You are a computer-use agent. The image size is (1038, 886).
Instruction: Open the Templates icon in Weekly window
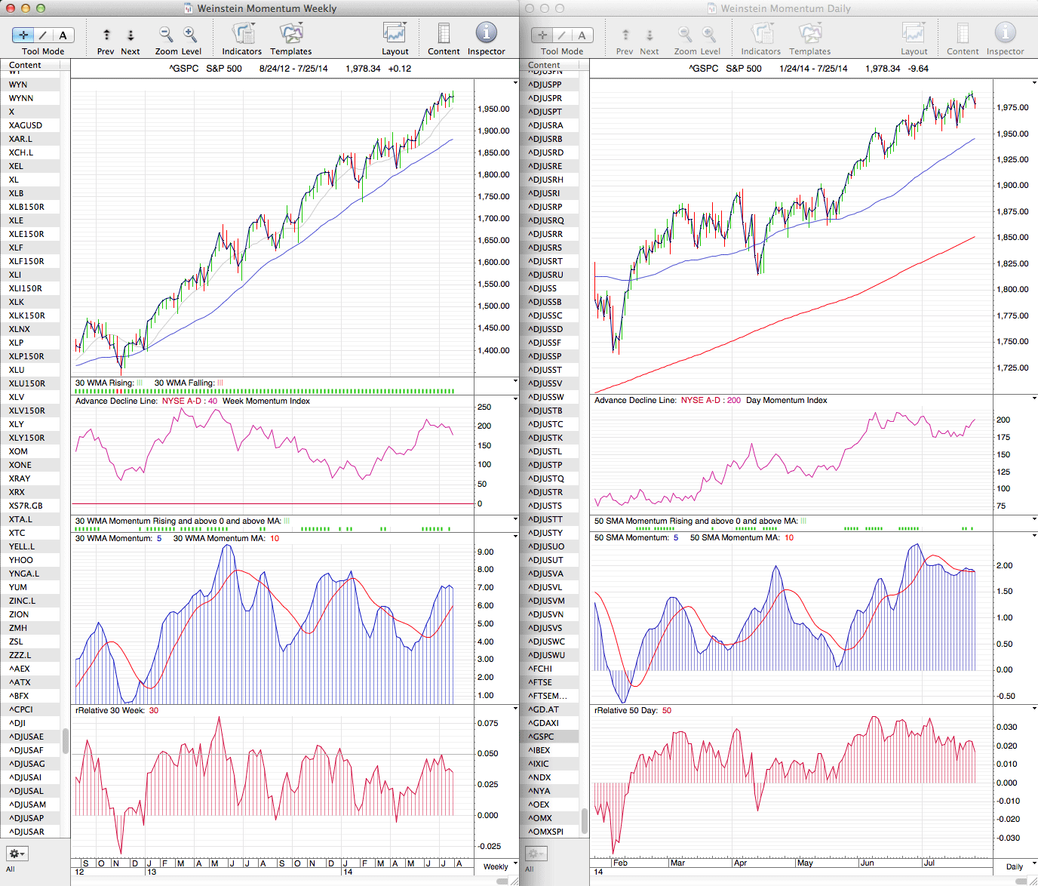click(x=290, y=34)
